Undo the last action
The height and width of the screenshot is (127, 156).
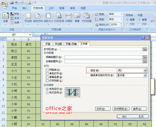(16, 3)
